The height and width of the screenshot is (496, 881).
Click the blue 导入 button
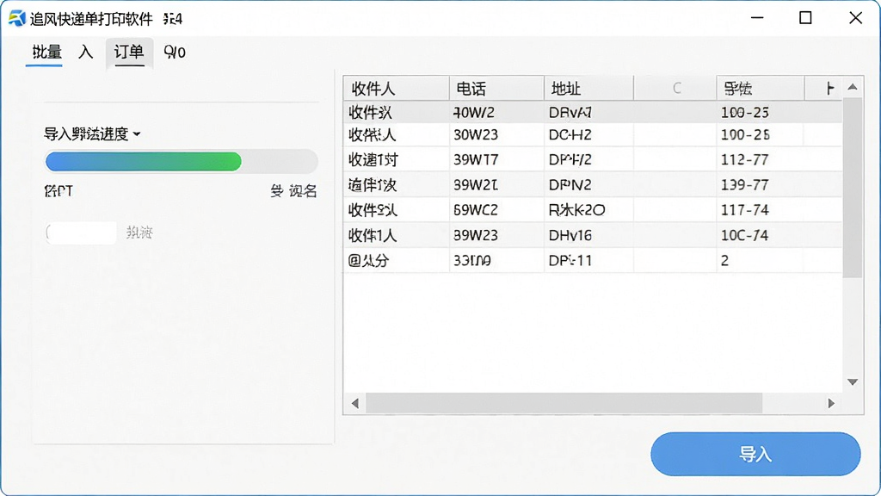[755, 454]
